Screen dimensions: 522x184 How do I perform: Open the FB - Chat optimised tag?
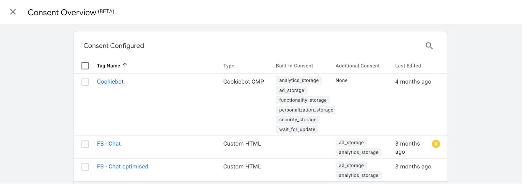click(123, 166)
